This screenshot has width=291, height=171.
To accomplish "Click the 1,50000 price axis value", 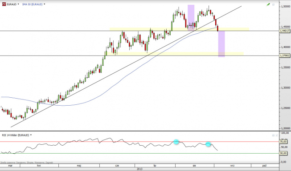I will (x=285, y=7).
